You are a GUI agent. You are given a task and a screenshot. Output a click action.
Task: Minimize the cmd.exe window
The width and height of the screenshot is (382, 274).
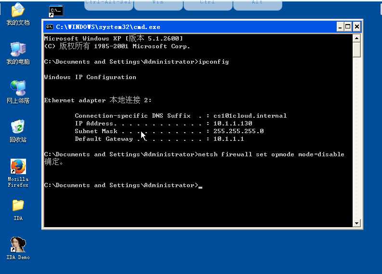coord(340,27)
